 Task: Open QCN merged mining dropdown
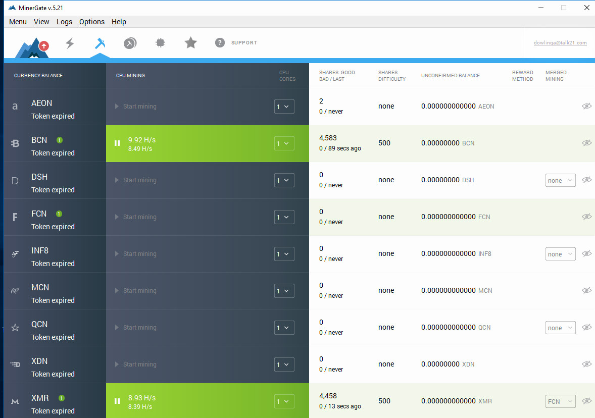pyautogui.click(x=561, y=328)
